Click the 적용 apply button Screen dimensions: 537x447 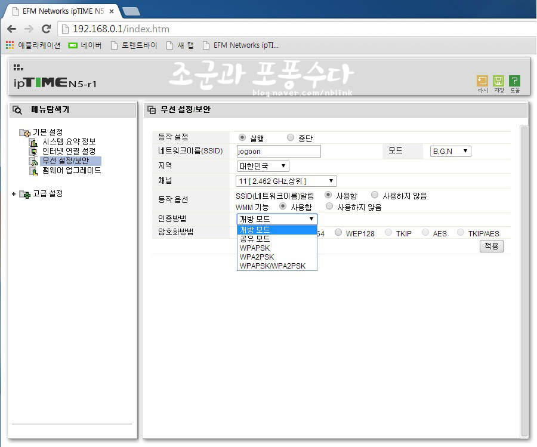(x=491, y=246)
